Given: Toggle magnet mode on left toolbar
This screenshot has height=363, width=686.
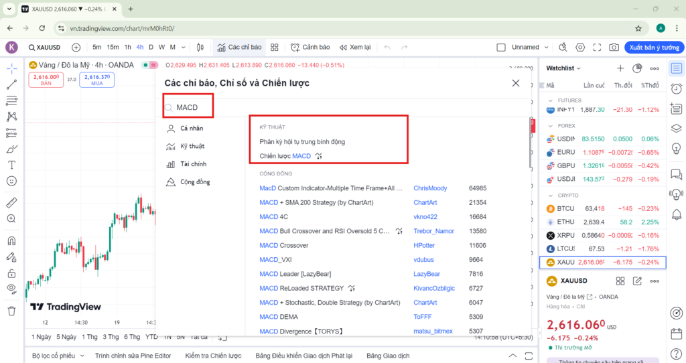Looking at the screenshot, I should click(12, 241).
